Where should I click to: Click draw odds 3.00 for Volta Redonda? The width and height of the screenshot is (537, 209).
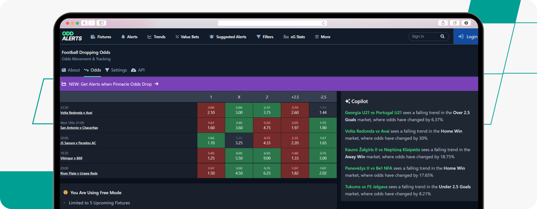(239, 110)
